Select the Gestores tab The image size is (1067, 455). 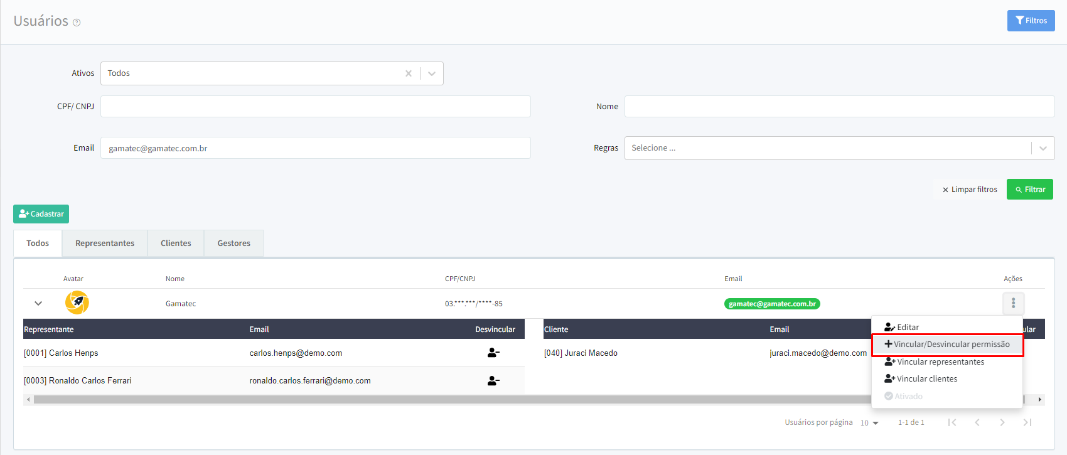pyautogui.click(x=234, y=244)
